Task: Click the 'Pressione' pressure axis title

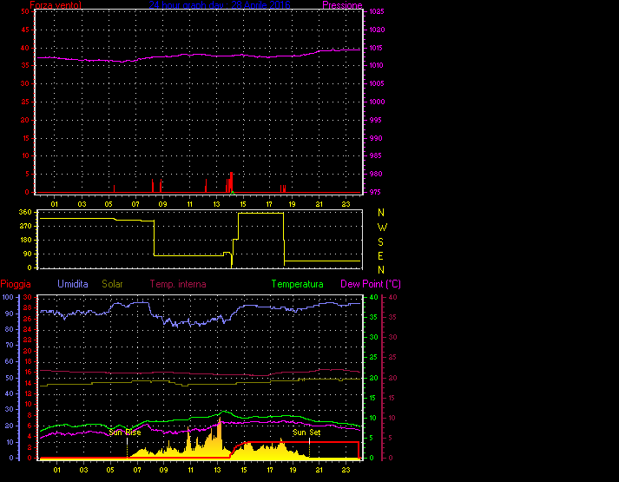Action: (x=342, y=5)
